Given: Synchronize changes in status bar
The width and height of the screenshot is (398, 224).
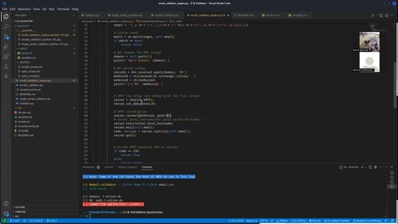Looking at the screenshot, I should [25, 221].
